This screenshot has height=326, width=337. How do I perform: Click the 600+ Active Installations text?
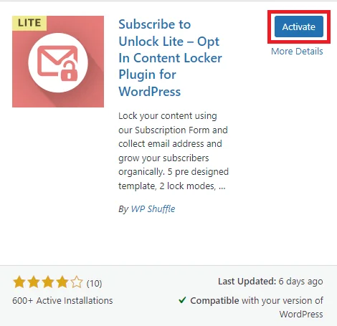[x=62, y=300]
